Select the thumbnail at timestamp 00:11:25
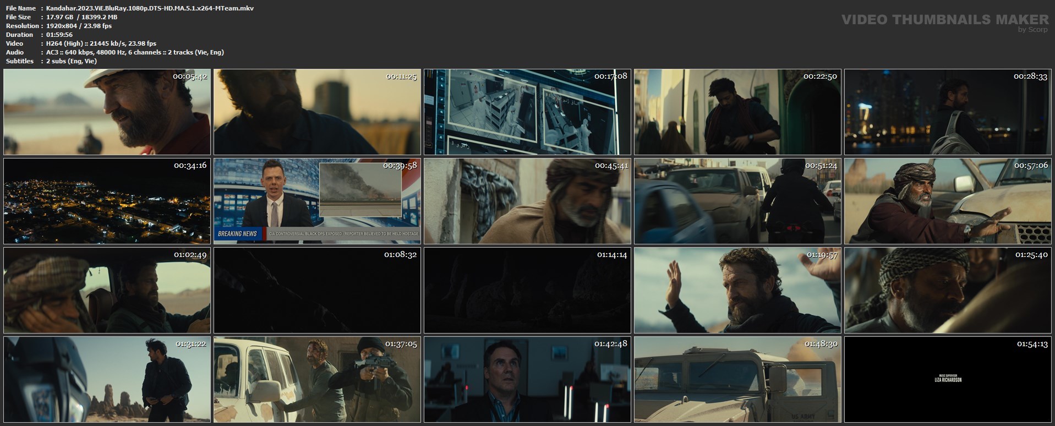Image resolution: width=1055 pixels, height=426 pixels. coord(317,112)
